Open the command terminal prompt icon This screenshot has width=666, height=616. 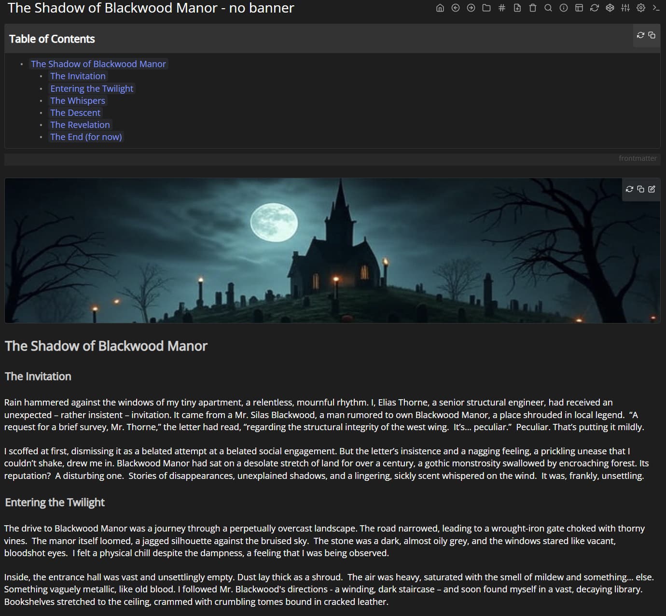coord(656,8)
